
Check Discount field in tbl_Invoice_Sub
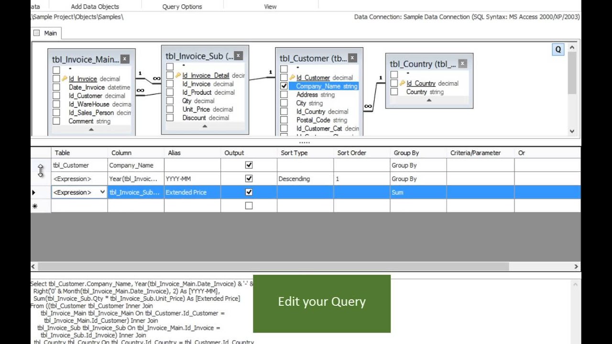click(170, 118)
